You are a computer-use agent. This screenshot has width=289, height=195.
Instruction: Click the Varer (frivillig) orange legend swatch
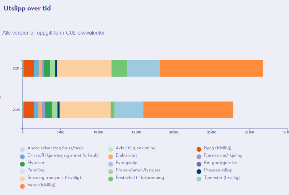[22, 186]
